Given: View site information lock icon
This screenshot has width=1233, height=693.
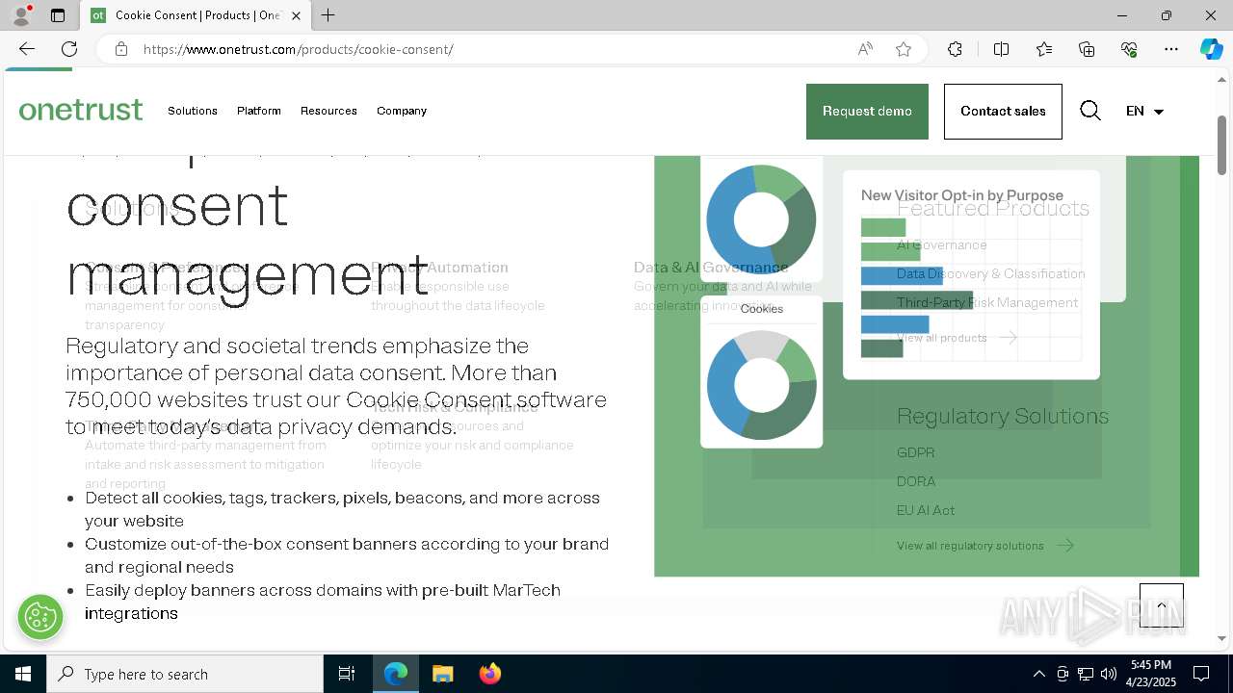Looking at the screenshot, I should (121, 49).
